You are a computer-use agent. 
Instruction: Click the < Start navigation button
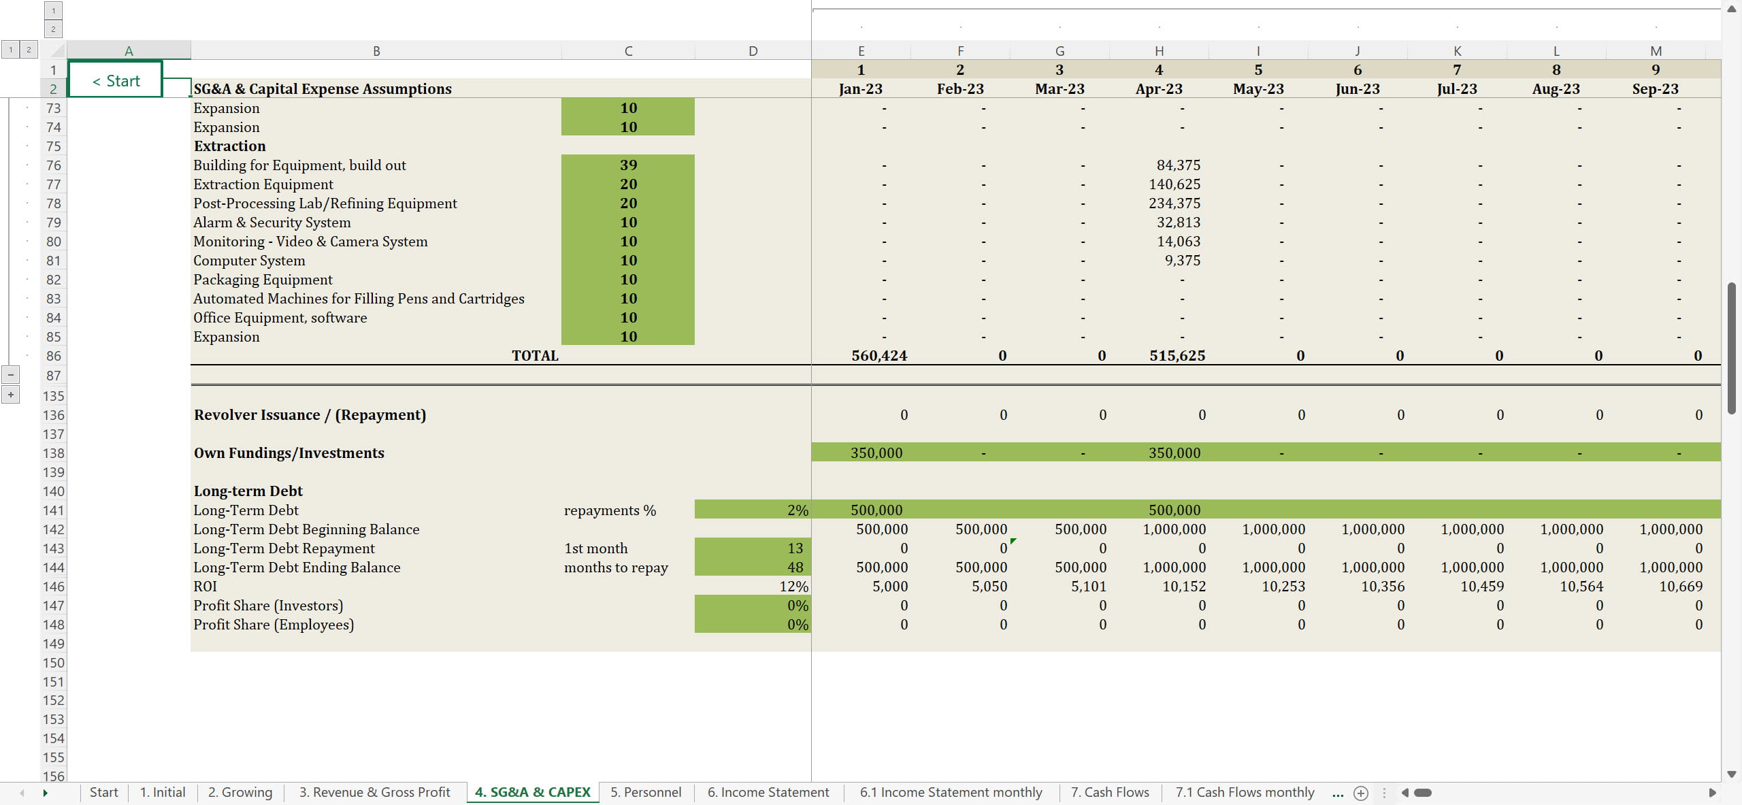[x=116, y=80]
